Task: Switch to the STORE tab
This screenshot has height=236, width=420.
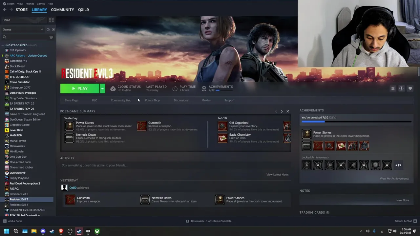Action: click(x=22, y=10)
